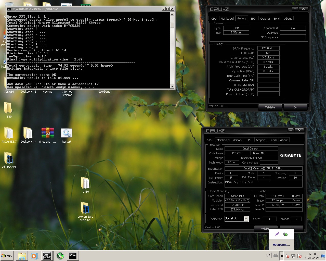The height and width of the screenshot is (261, 326).
Task: Open Bench tab in top CPU-Z window
Action: click(x=277, y=19)
